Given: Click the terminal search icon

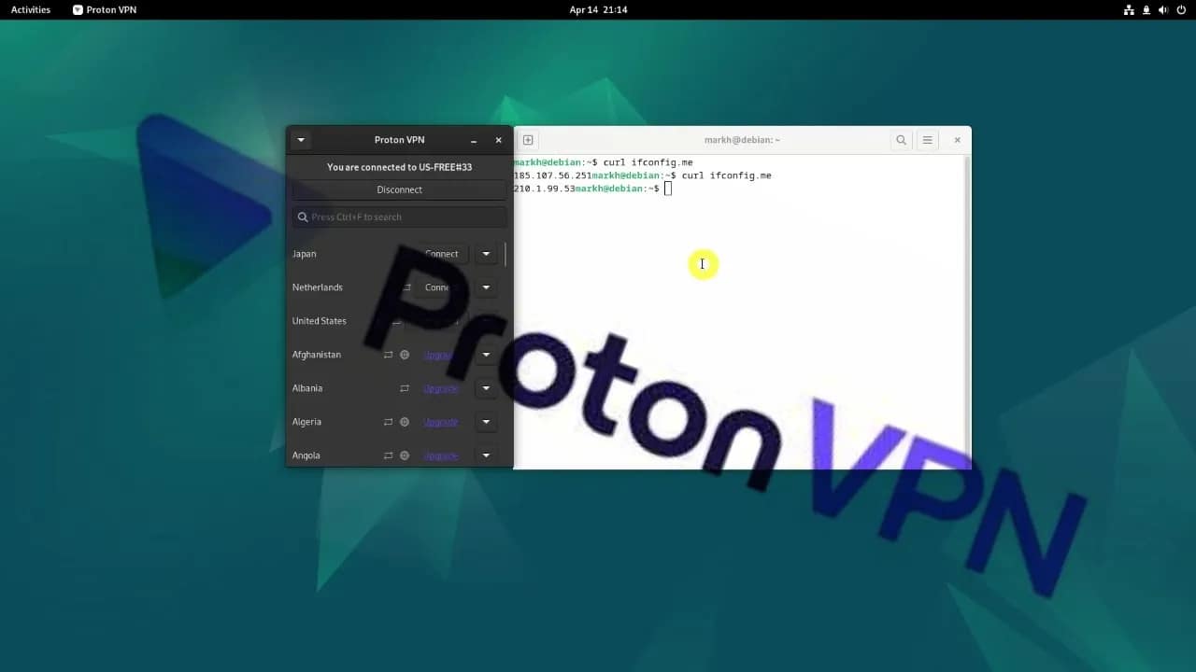Looking at the screenshot, I should 901,140.
